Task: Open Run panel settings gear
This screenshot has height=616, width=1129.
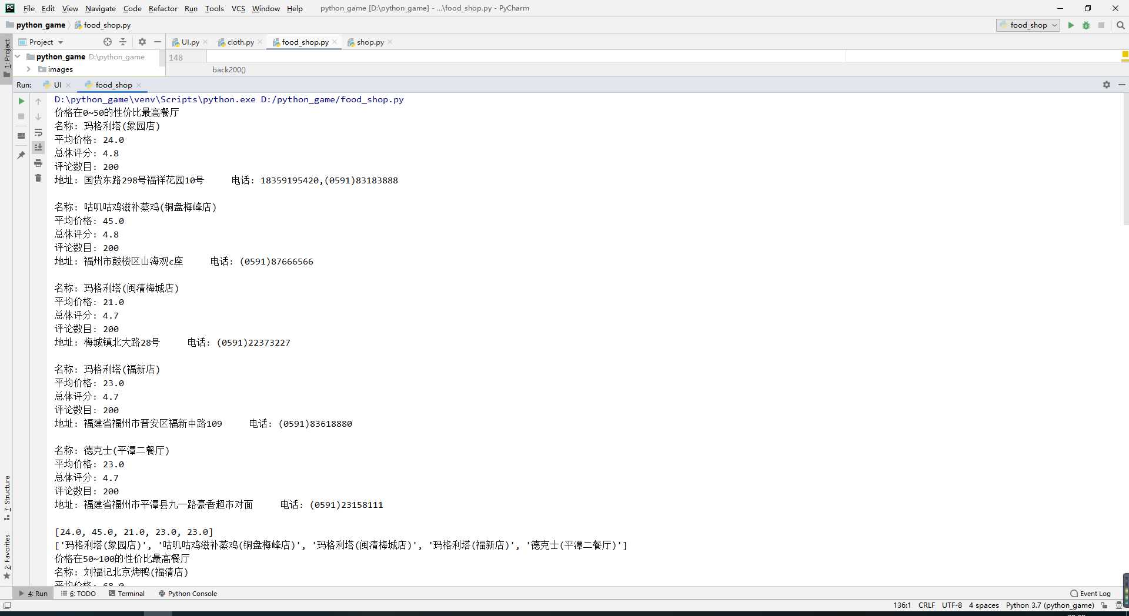Action: point(1107,85)
